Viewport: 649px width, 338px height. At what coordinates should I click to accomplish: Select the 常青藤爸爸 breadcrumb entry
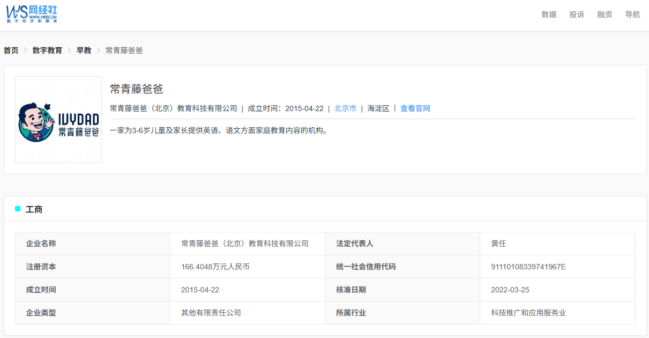coord(124,50)
